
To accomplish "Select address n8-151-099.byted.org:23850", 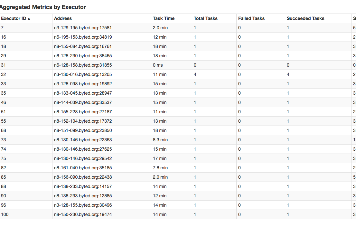I will pyautogui.click(x=83, y=130).
